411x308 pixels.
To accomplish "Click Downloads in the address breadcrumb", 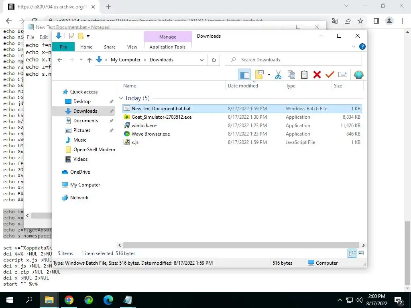I will click(161, 60).
